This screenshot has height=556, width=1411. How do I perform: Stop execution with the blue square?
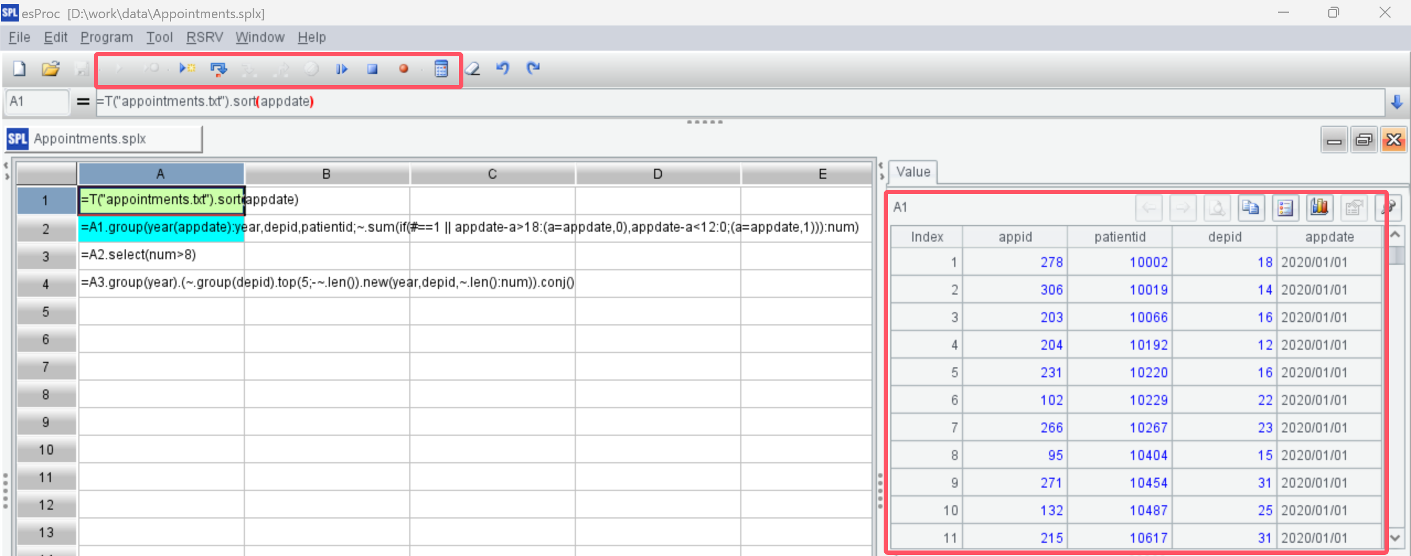[372, 69]
